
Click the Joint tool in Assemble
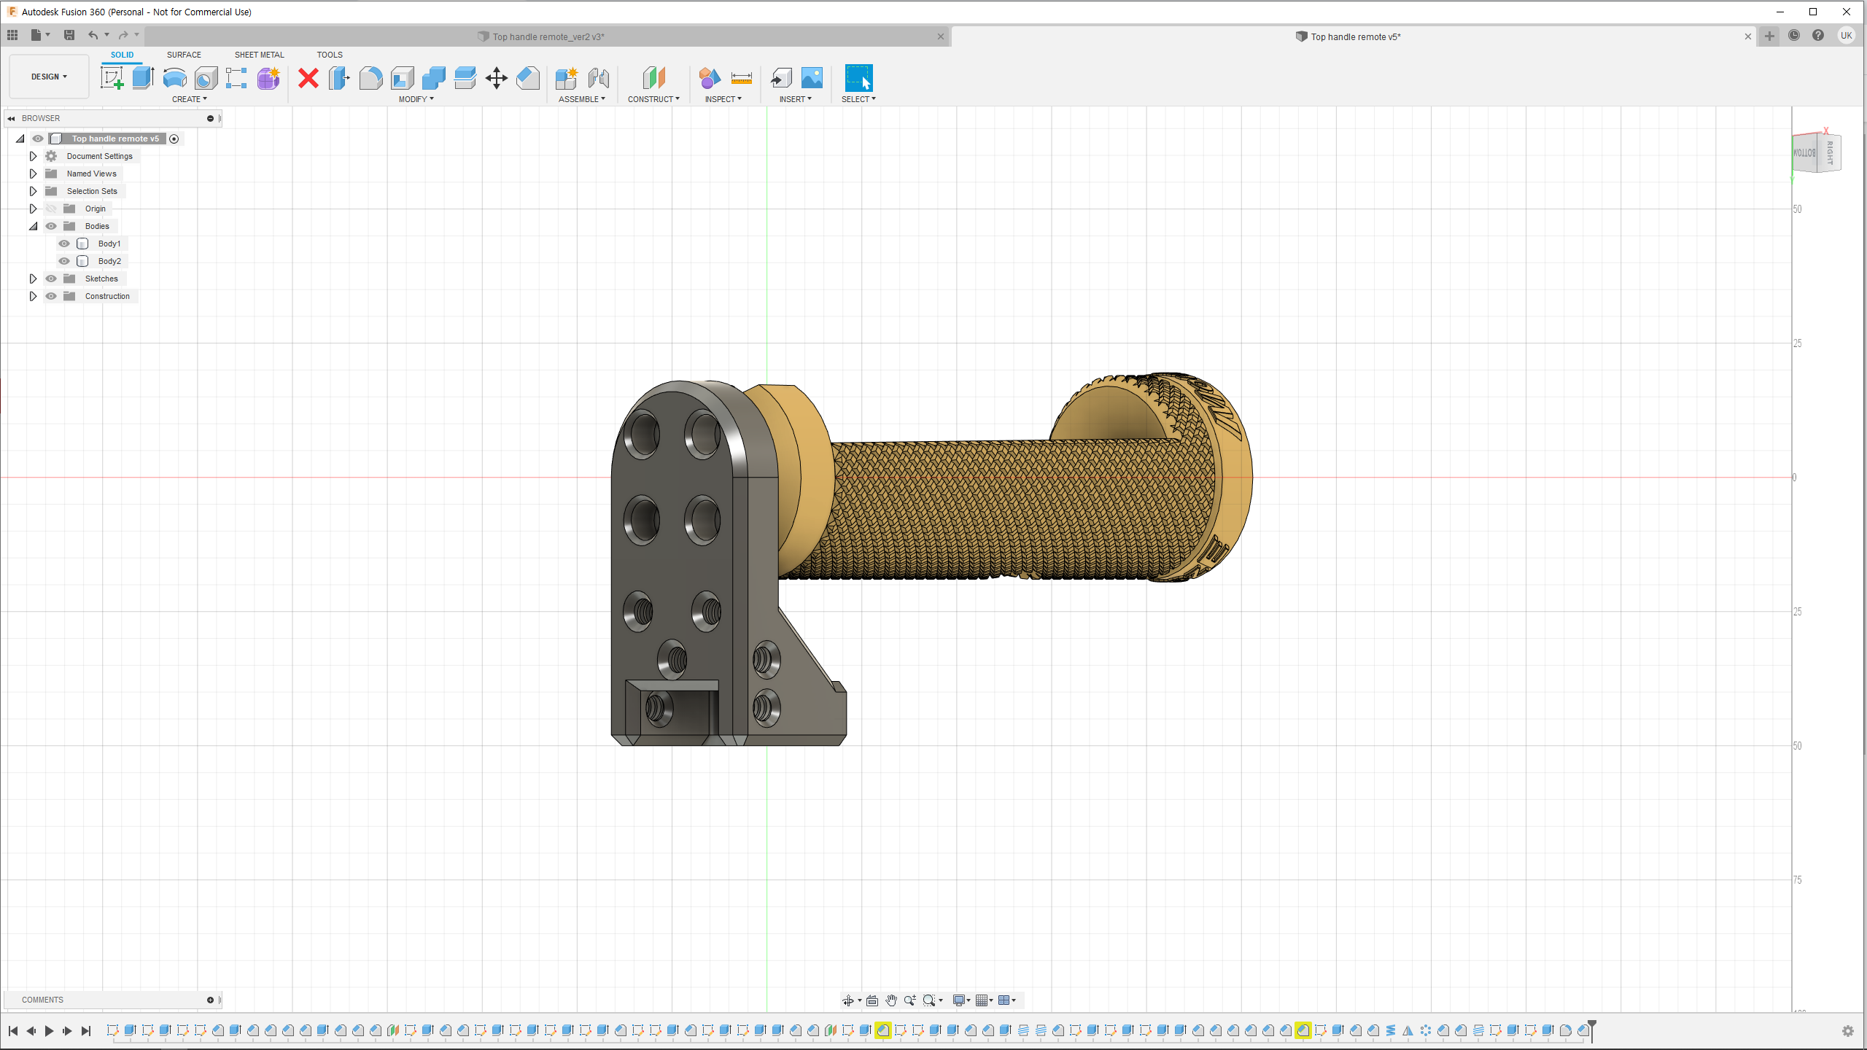point(599,78)
